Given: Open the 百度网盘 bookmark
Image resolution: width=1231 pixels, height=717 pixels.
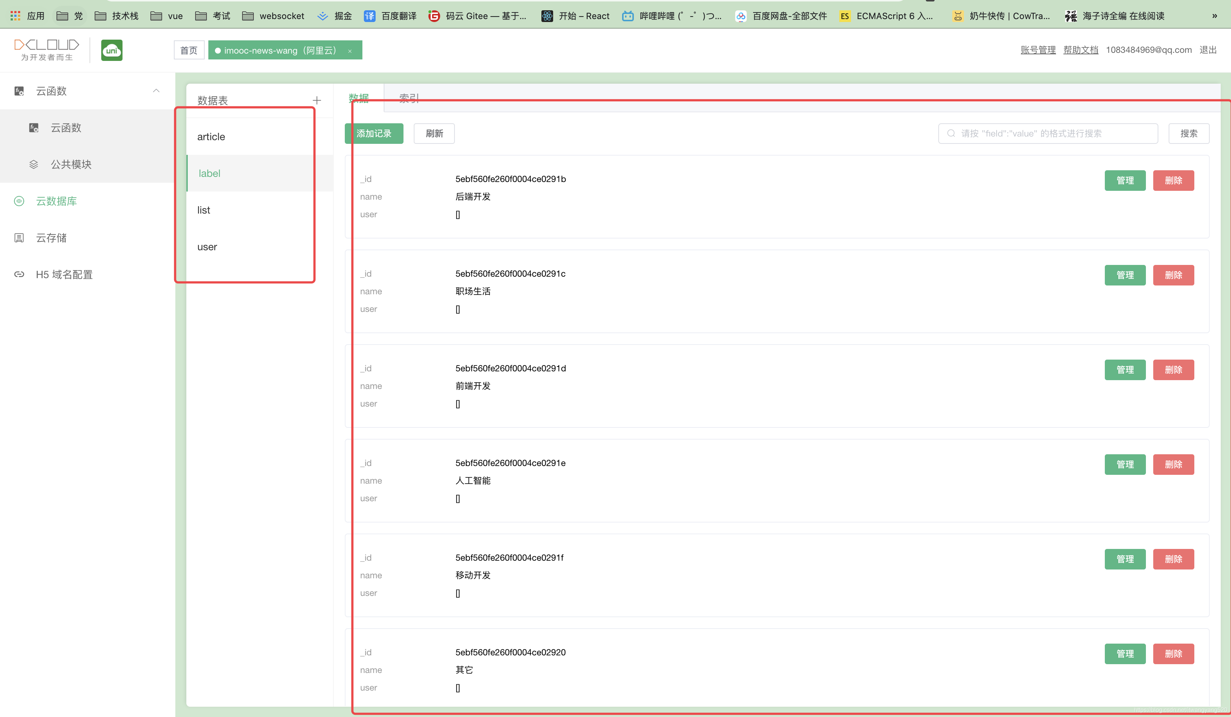Looking at the screenshot, I should pos(781,16).
